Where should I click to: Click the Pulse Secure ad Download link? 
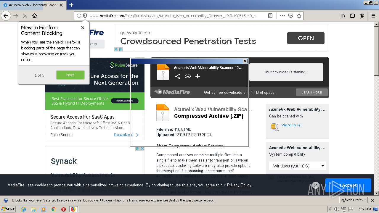(126, 135)
